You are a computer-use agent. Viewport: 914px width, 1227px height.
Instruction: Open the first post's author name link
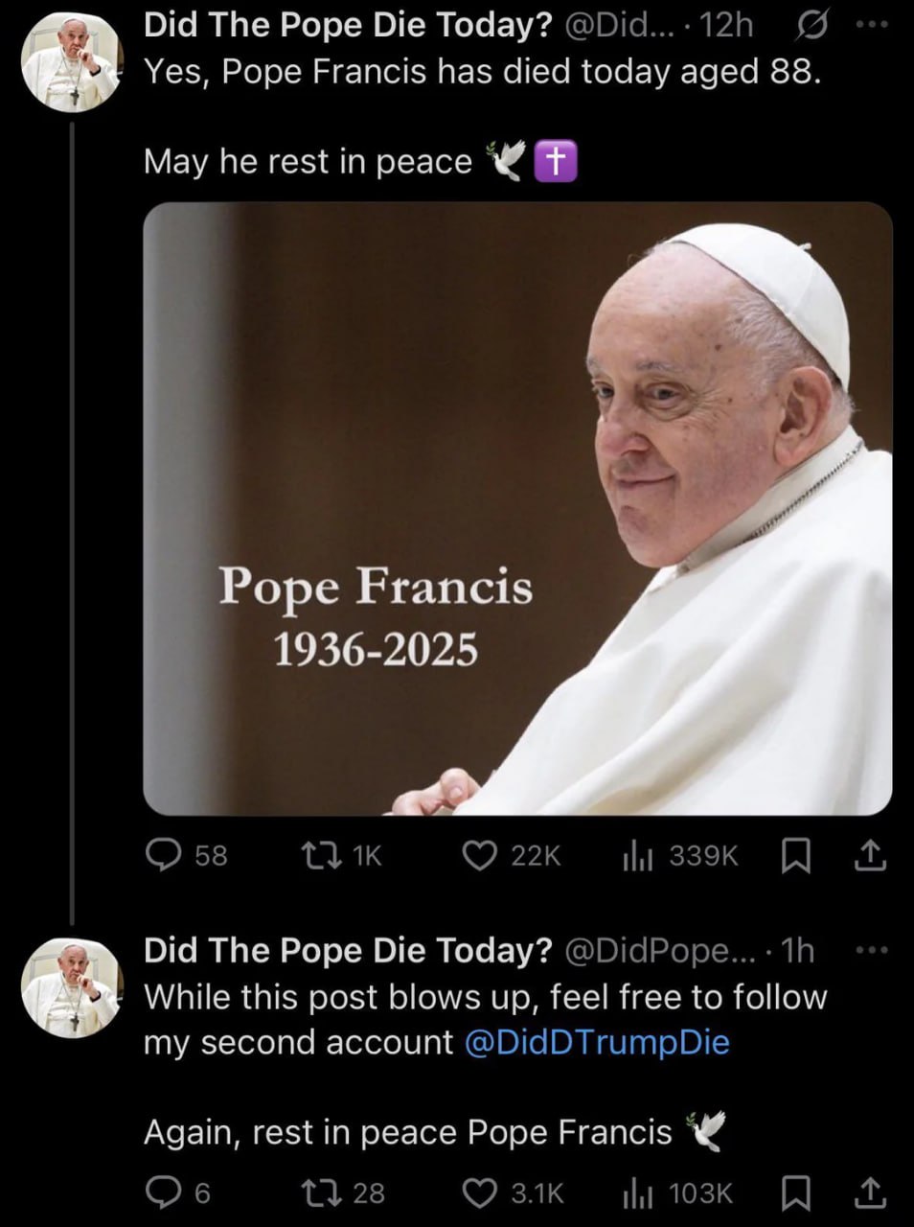348,27
